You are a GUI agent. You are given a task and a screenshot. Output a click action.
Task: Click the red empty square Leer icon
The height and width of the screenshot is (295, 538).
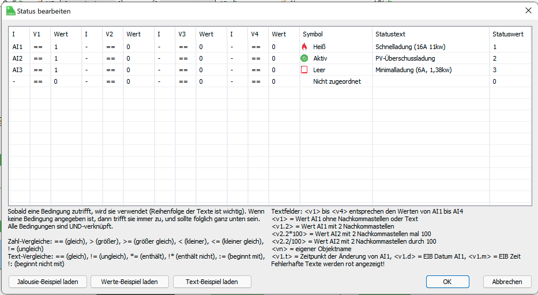coord(304,70)
